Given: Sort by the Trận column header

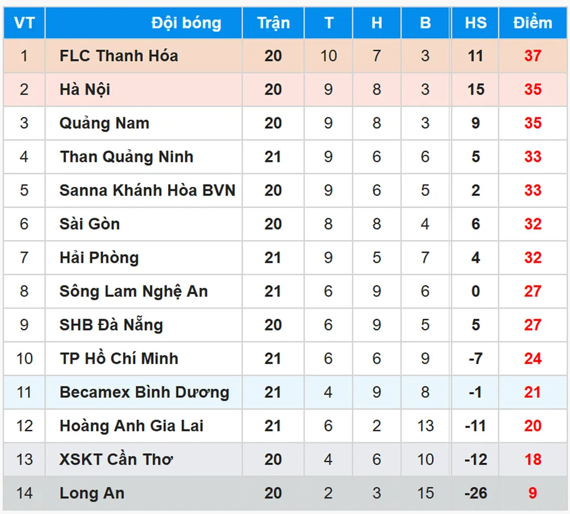Looking at the screenshot, I should tap(273, 23).
